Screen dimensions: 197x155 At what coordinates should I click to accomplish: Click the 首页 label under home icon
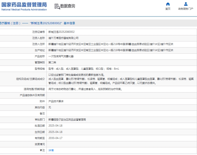[x=168, y=9]
